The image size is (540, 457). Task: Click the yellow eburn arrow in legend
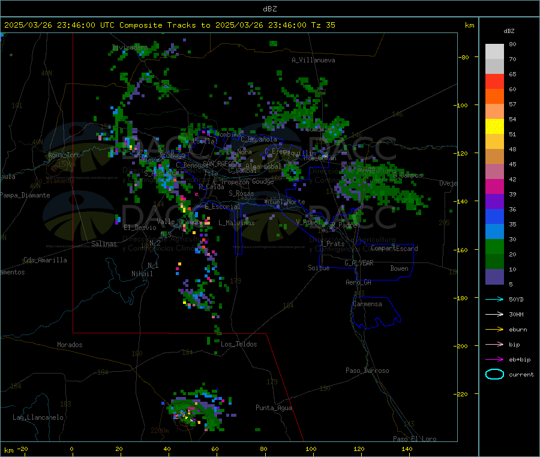[494, 330]
